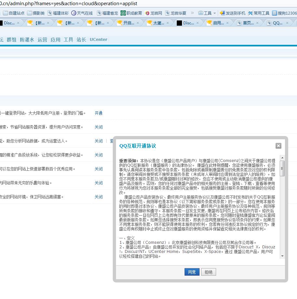Viewport: 297px width, 299px height.
Task: Click 关闭 in the 精准广告投放系统 row
Action: point(98,155)
